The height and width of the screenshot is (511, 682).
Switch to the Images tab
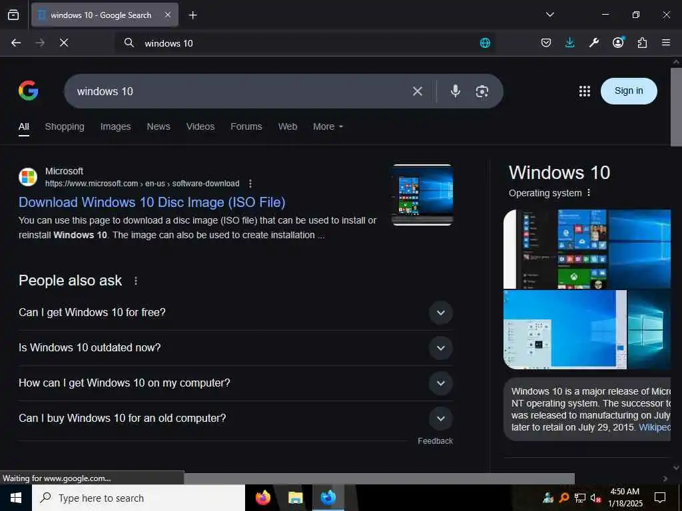[x=115, y=126]
